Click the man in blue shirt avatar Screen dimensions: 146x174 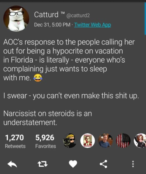point(105,141)
